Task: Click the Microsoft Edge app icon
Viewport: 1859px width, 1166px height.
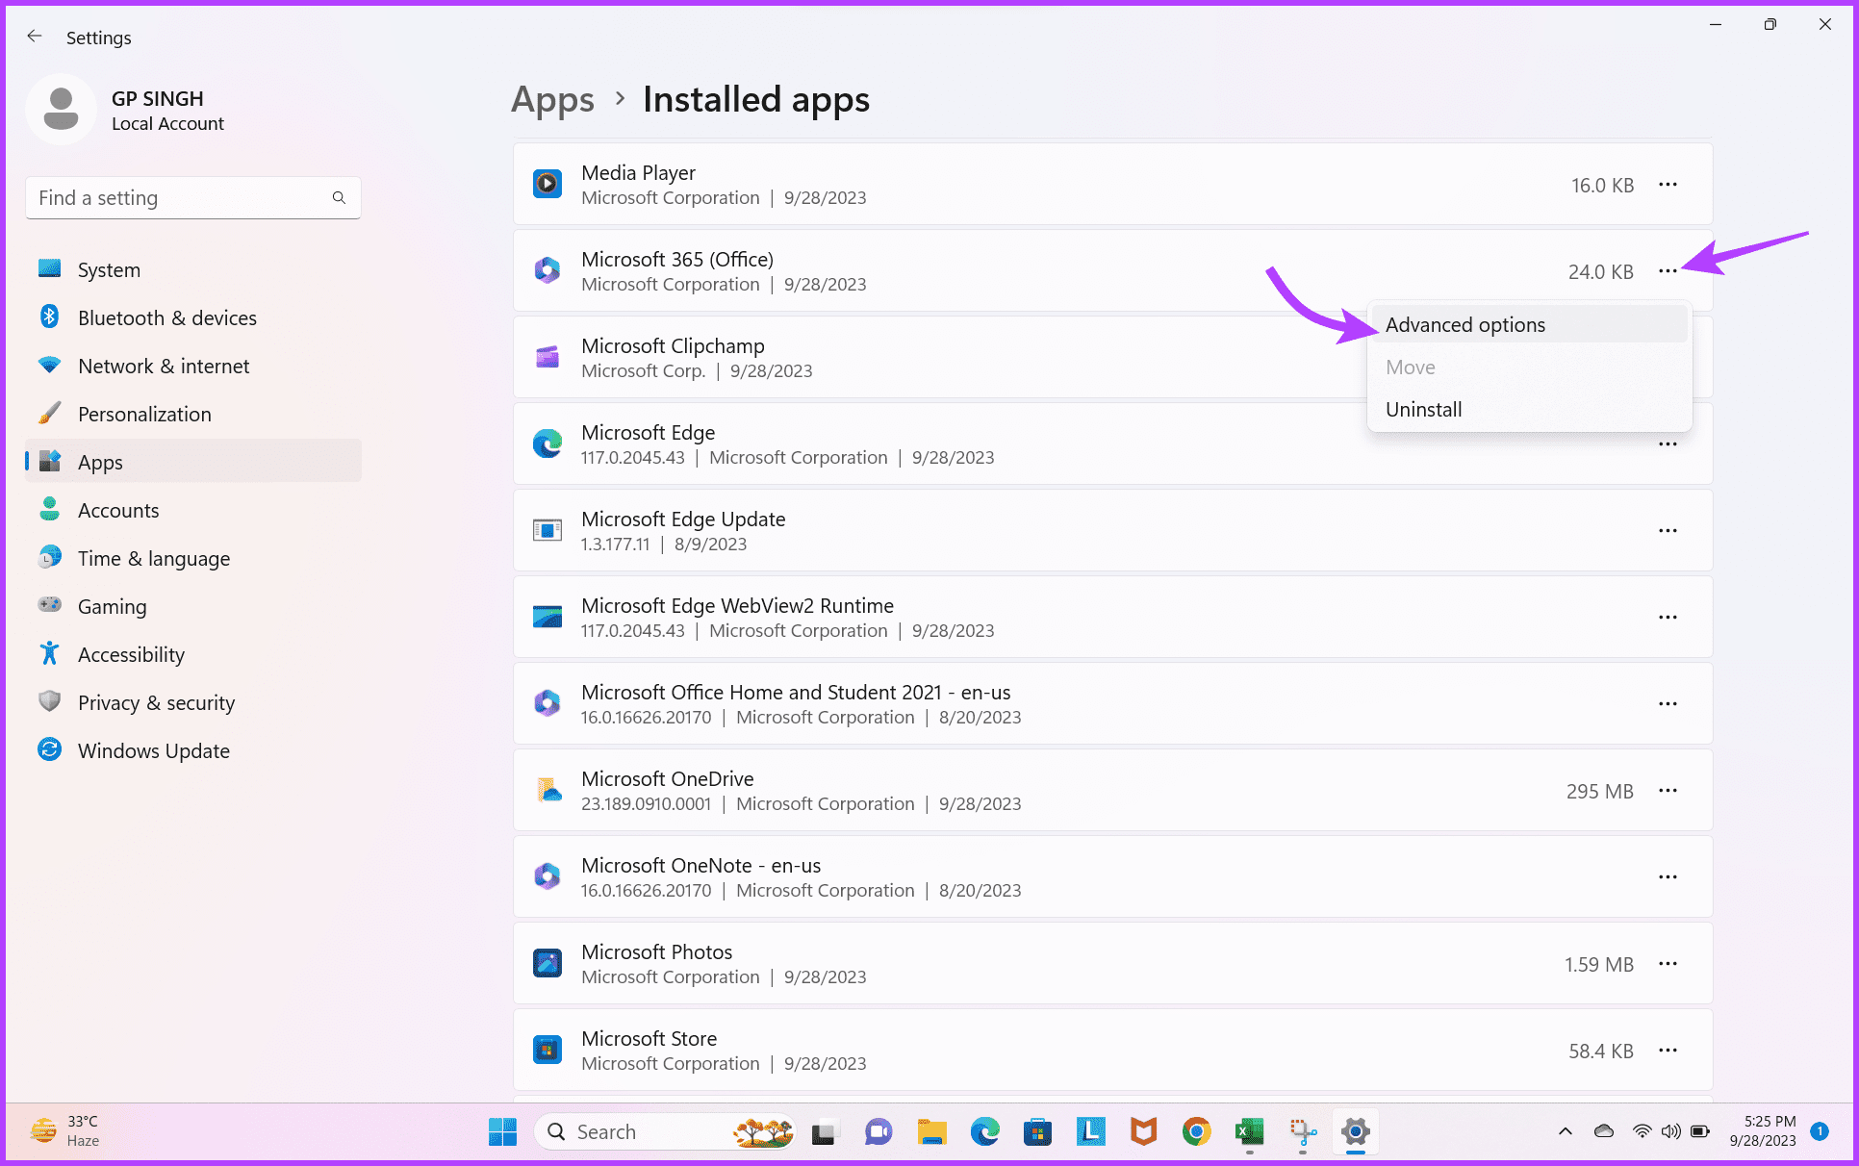Action: (548, 444)
